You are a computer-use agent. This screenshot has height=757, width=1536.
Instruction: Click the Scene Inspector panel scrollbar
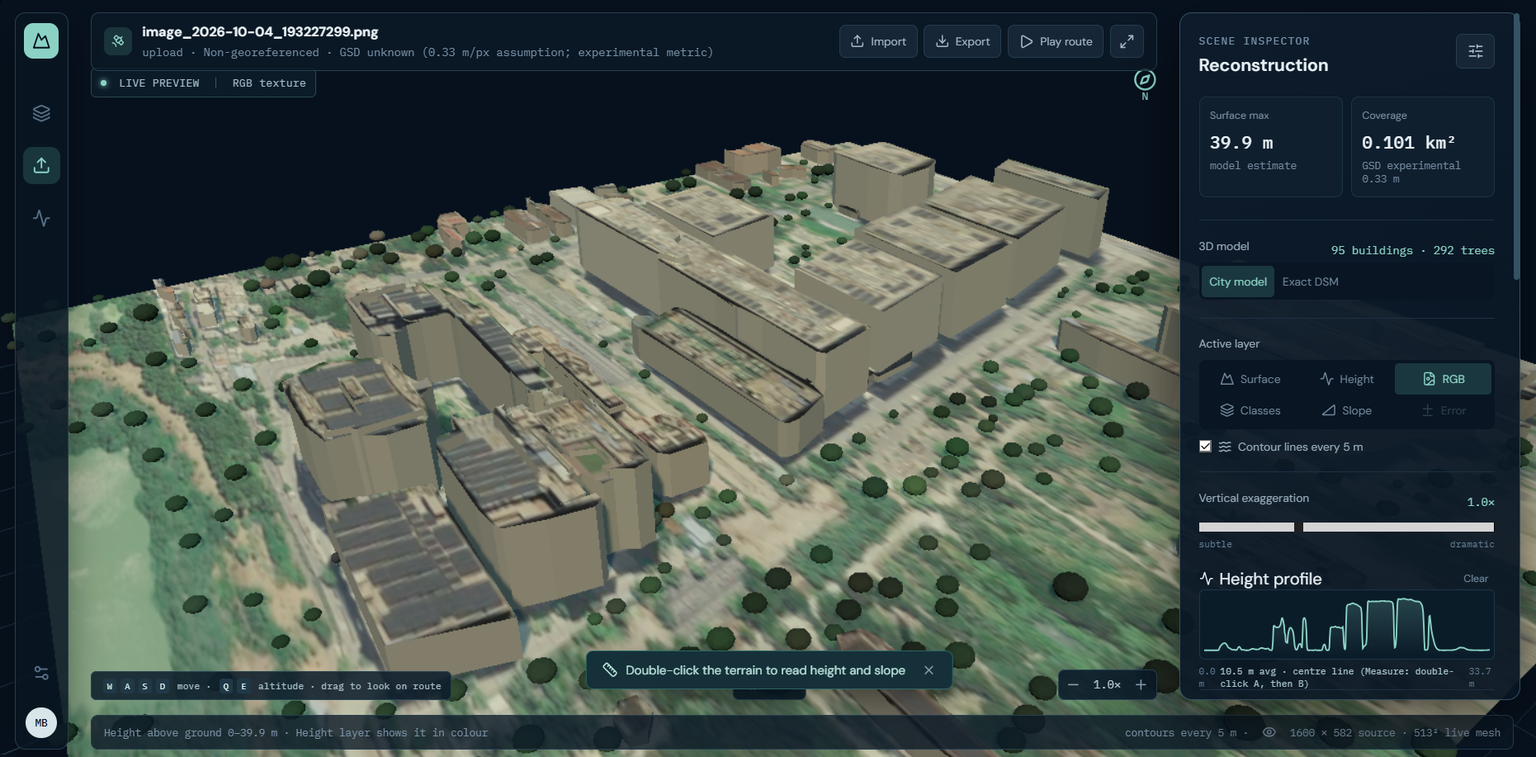(x=1516, y=147)
